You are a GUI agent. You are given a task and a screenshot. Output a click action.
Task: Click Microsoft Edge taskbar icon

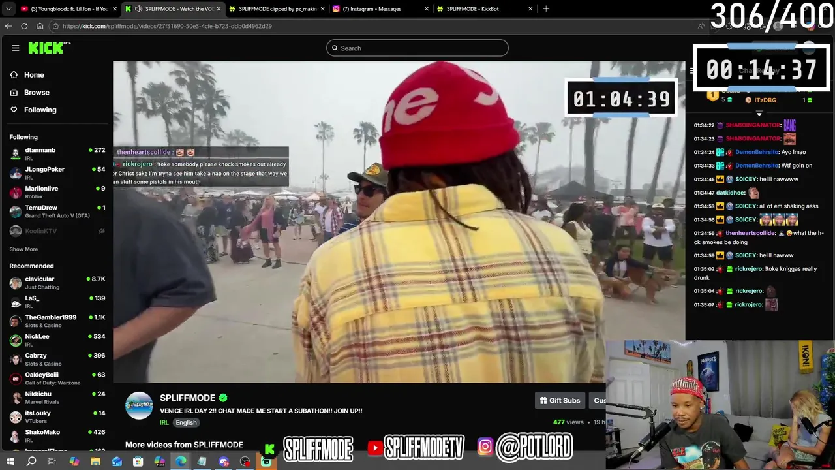[181, 462]
